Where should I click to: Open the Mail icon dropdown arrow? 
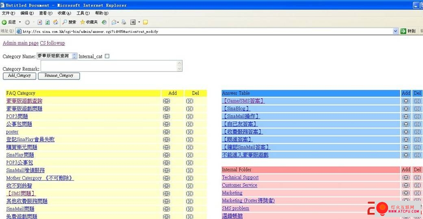[118, 22]
